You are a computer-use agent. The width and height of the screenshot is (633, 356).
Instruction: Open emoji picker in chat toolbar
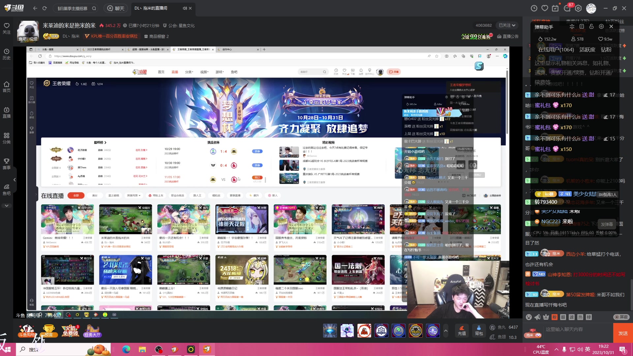pos(529,317)
